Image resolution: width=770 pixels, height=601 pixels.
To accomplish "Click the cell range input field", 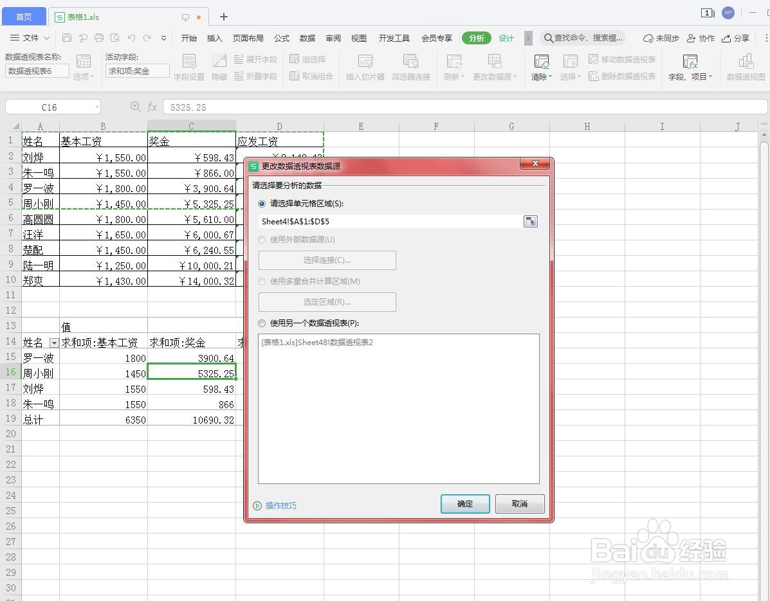I will click(390, 221).
